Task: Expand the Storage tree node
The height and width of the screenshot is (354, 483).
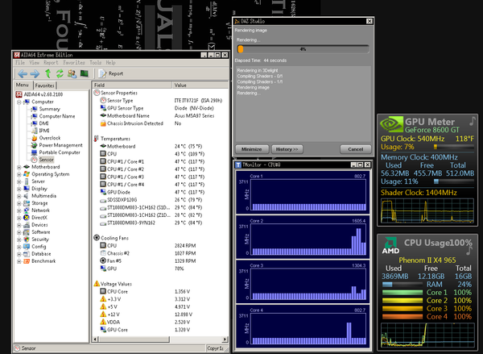Action: [x=19, y=203]
